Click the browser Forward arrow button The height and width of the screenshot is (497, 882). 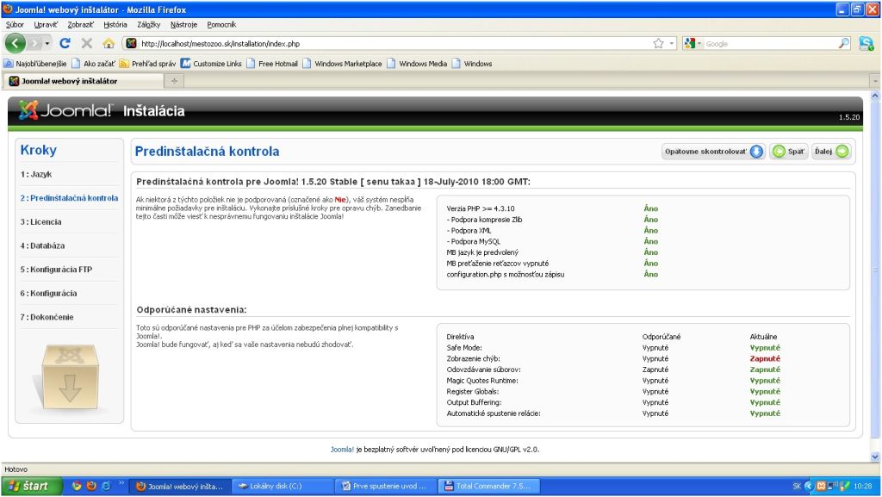pyautogui.click(x=34, y=43)
